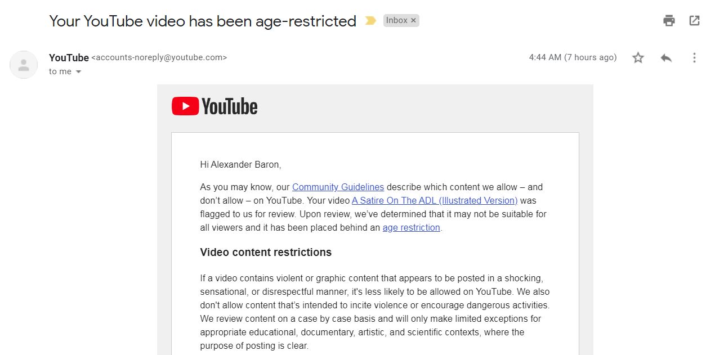Click the email subject line
The width and height of the screenshot is (715, 355).
coord(203,21)
